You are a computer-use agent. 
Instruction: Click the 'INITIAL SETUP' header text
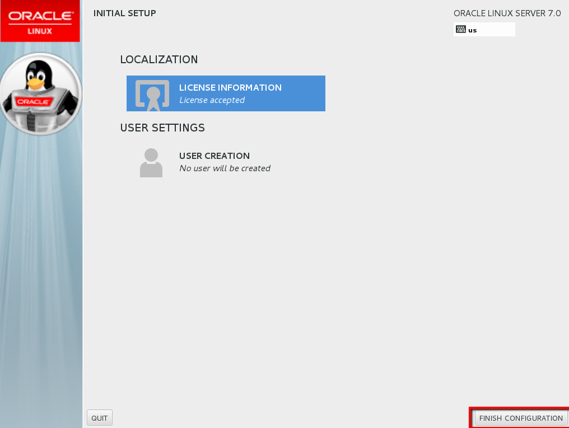pos(124,13)
